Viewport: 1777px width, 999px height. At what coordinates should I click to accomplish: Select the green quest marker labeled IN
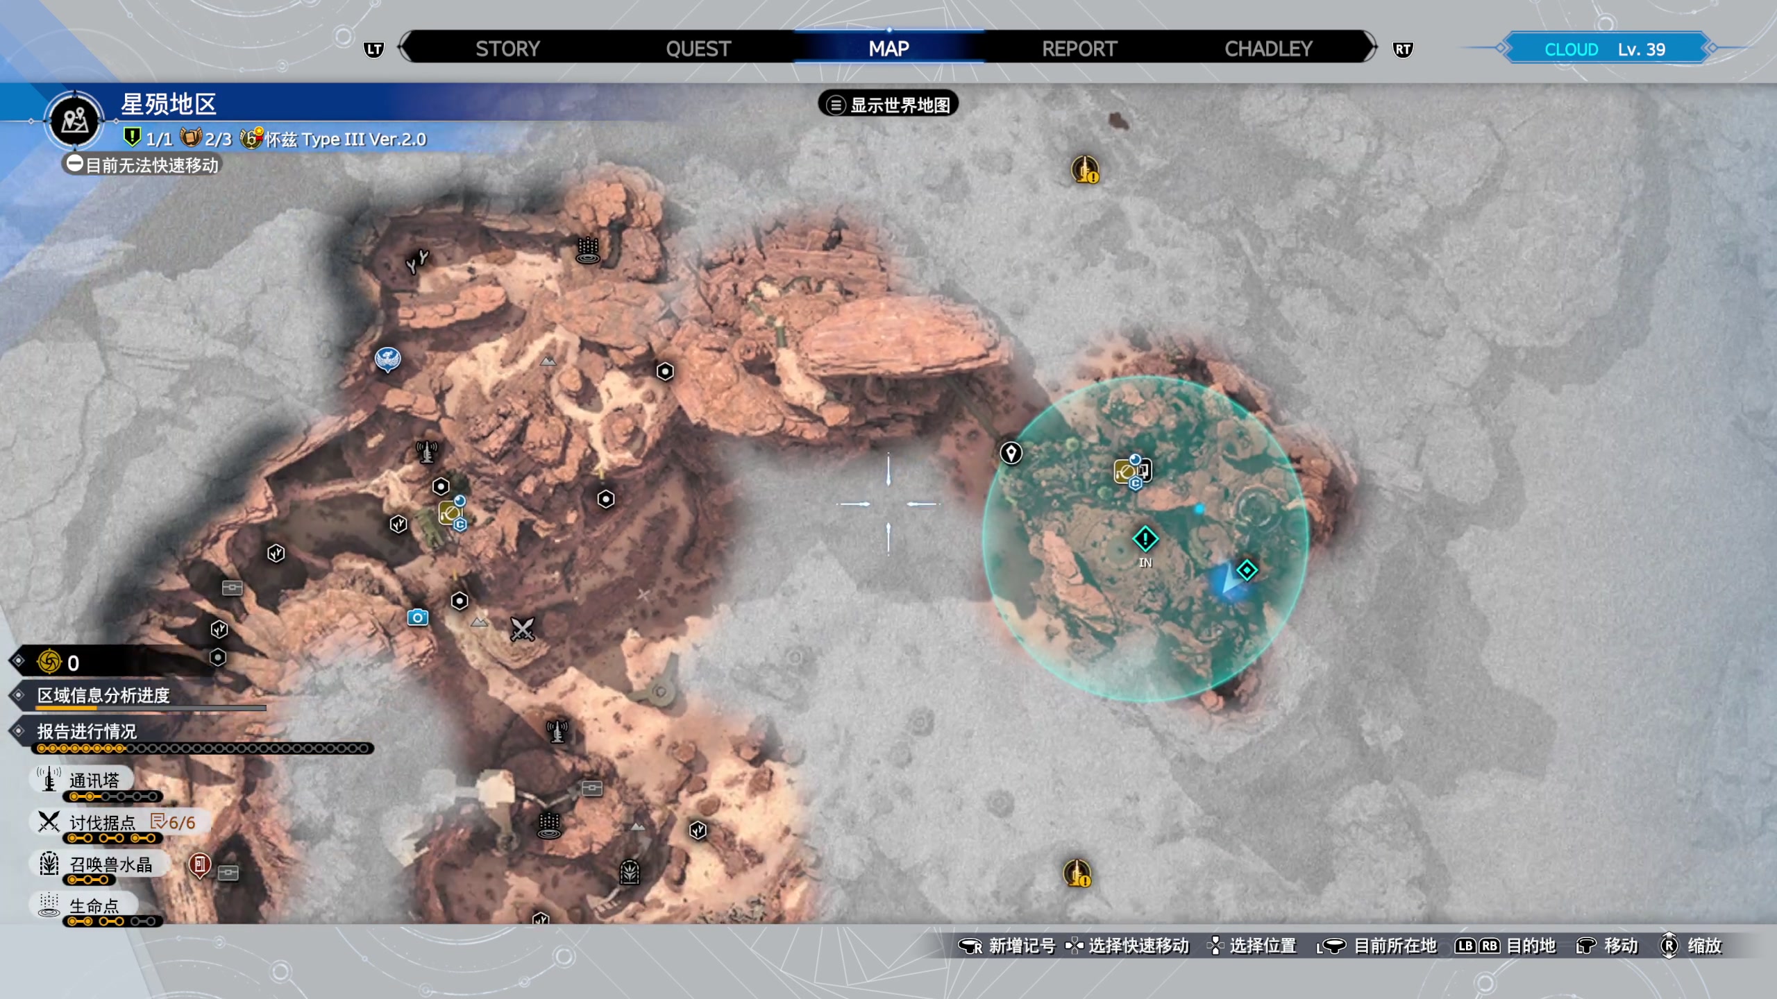1145,539
